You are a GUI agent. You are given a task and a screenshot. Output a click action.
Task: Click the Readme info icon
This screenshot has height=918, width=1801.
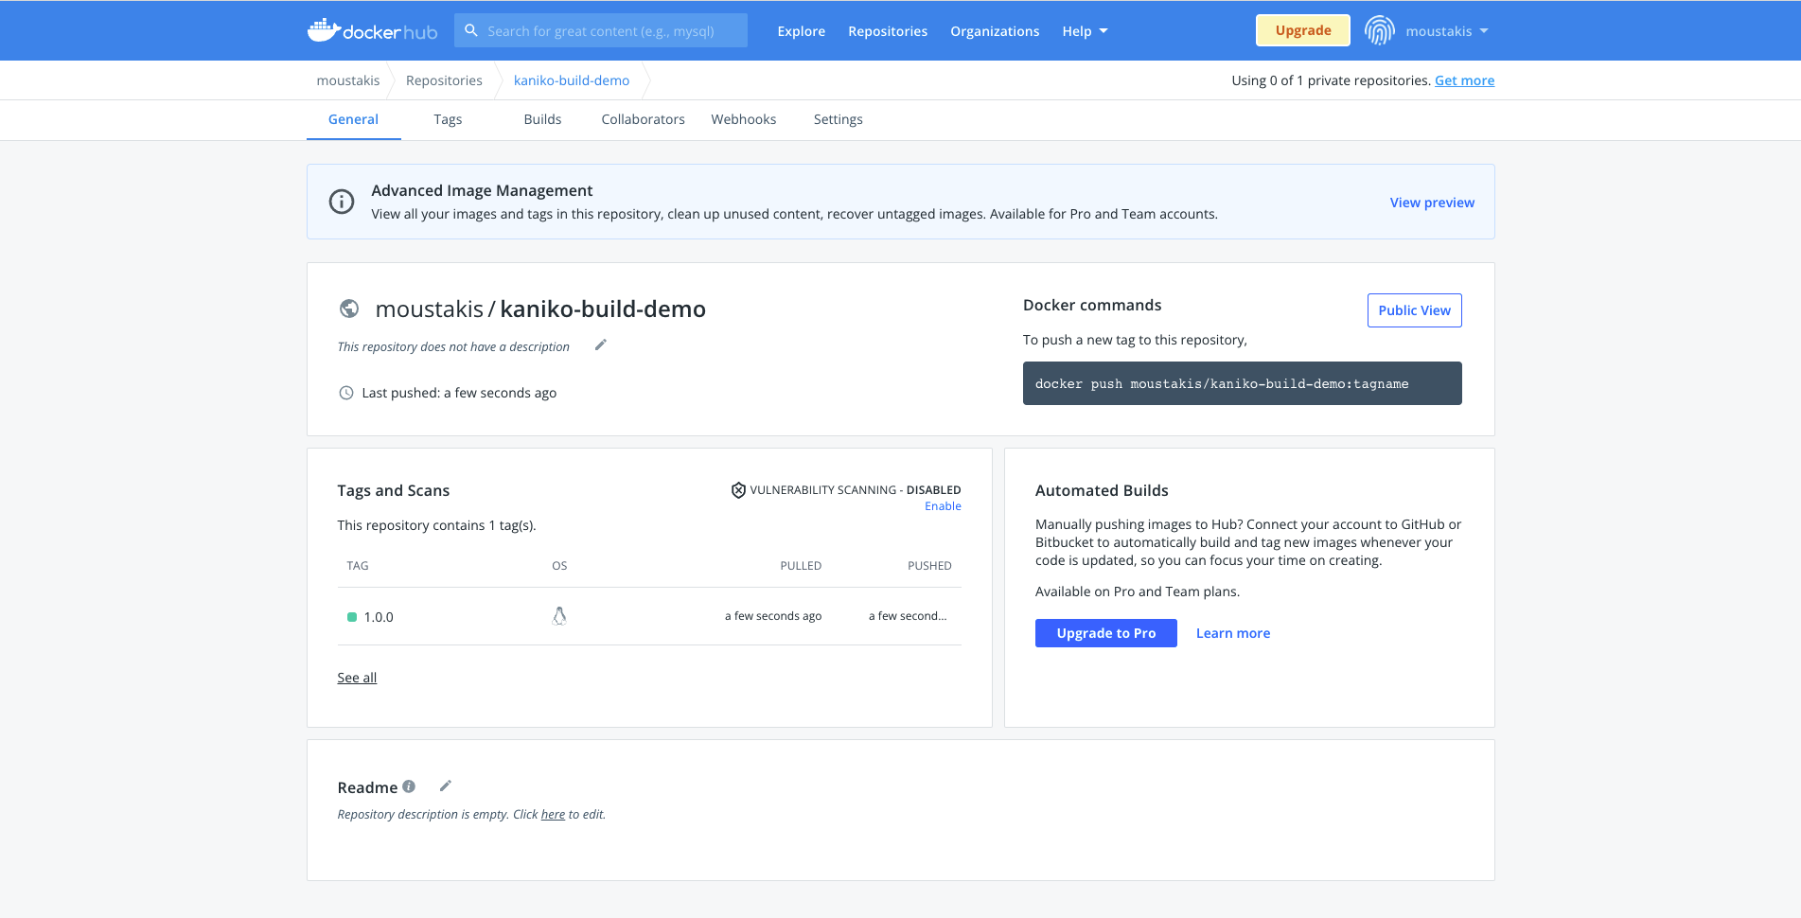click(409, 786)
